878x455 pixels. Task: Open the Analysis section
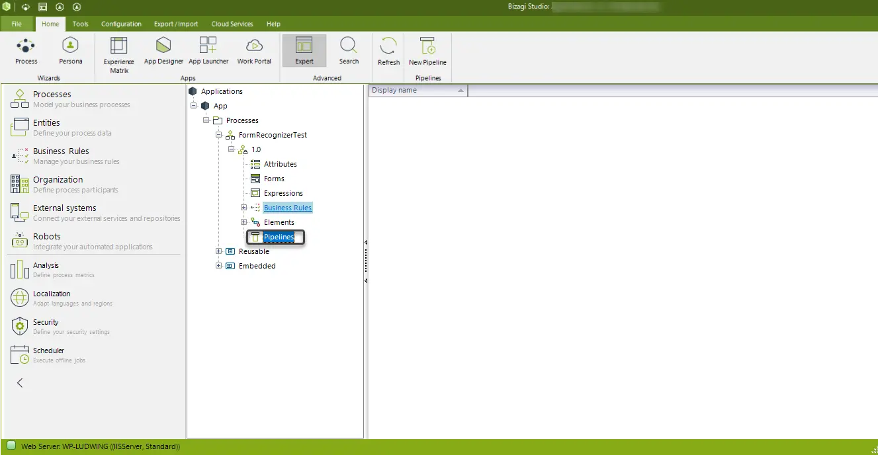(x=94, y=269)
